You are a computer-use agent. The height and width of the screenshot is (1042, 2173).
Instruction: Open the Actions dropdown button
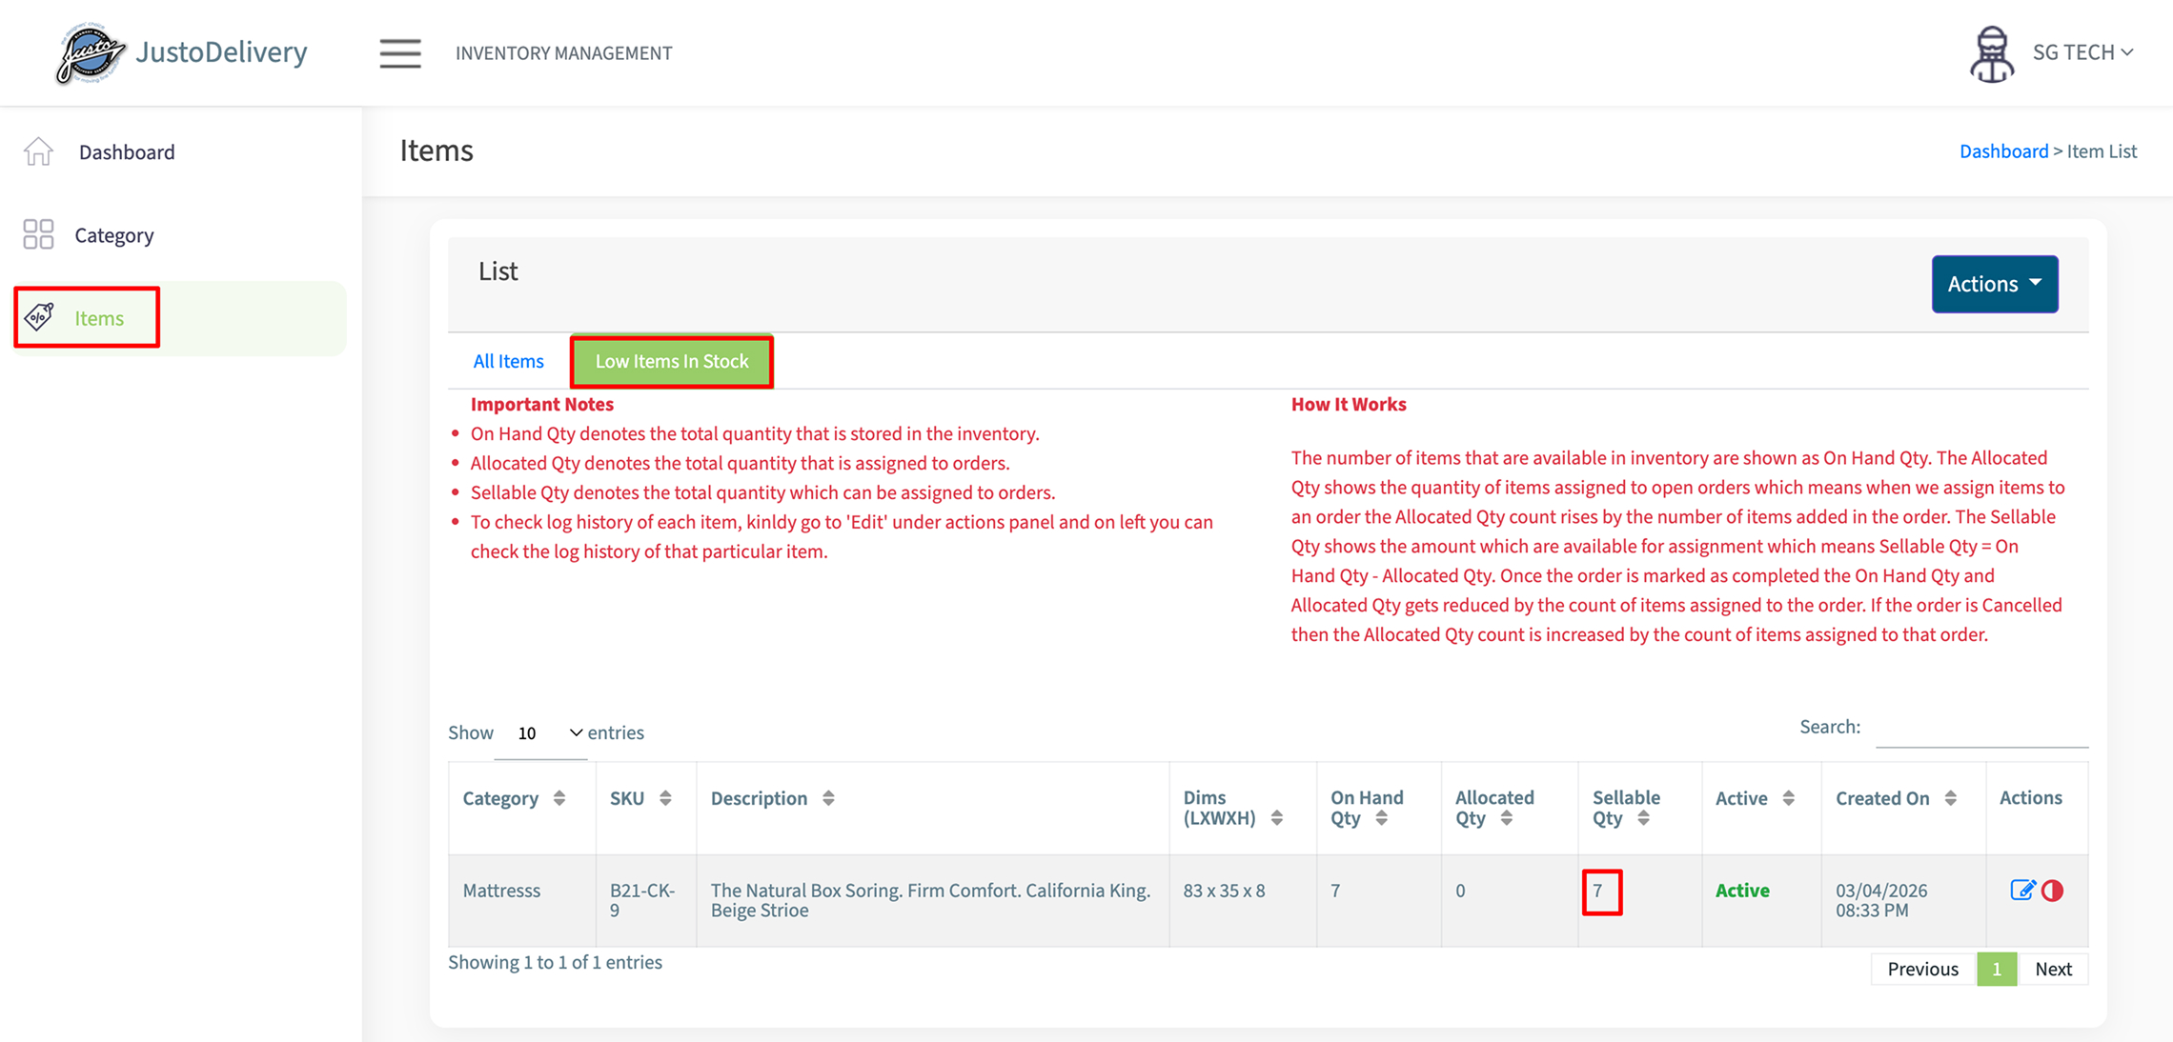(1994, 284)
